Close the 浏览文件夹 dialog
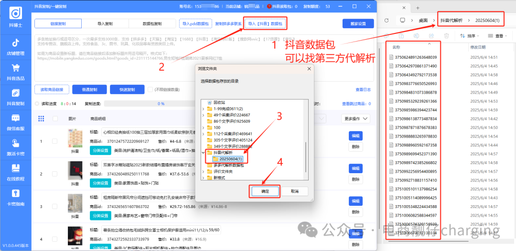Viewport: 516px width, 251px height. [309, 69]
